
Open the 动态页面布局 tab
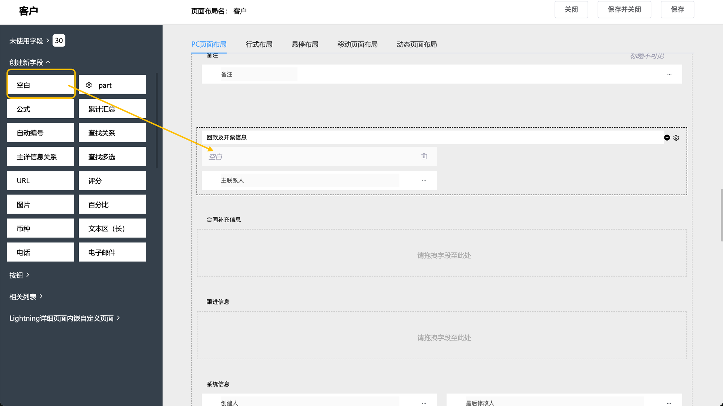pyautogui.click(x=416, y=44)
